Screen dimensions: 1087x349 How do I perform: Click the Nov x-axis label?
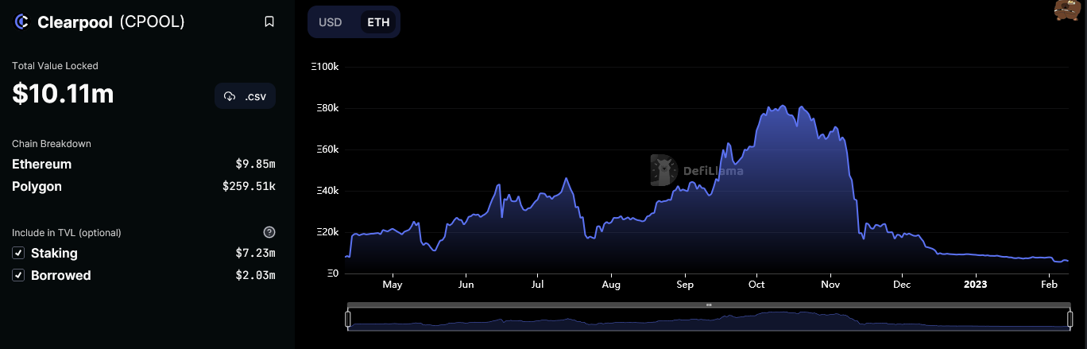[830, 285]
